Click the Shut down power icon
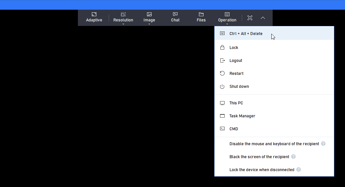Screen dimensions: 345x187 (x=222, y=86)
